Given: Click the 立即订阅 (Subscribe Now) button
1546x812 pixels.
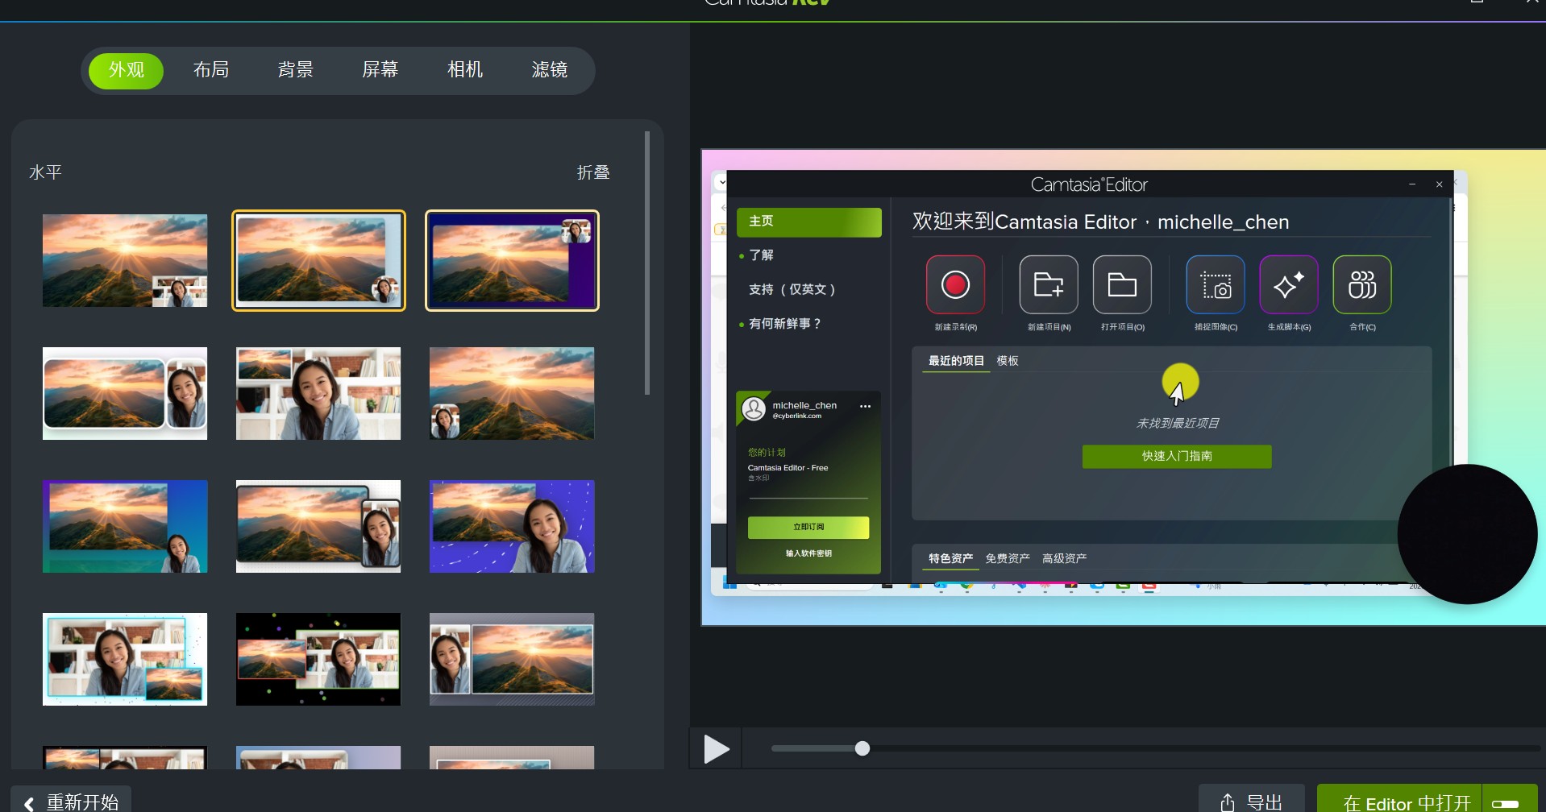Looking at the screenshot, I should tap(808, 527).
